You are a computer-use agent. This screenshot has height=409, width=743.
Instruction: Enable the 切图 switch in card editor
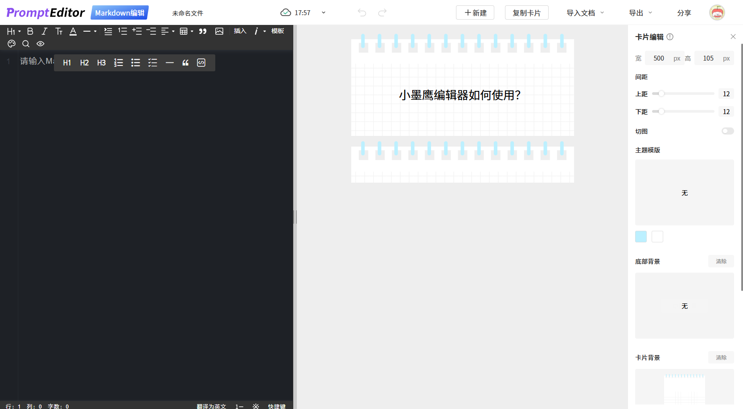(727, 131)
